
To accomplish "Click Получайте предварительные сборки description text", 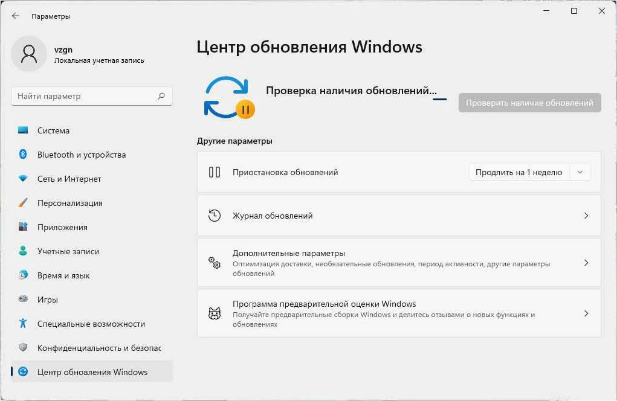I will [x=384, y=319].
